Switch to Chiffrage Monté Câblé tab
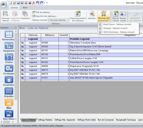Image resolution: width=143 pixels, height=128 pixels. click(86, 120)
